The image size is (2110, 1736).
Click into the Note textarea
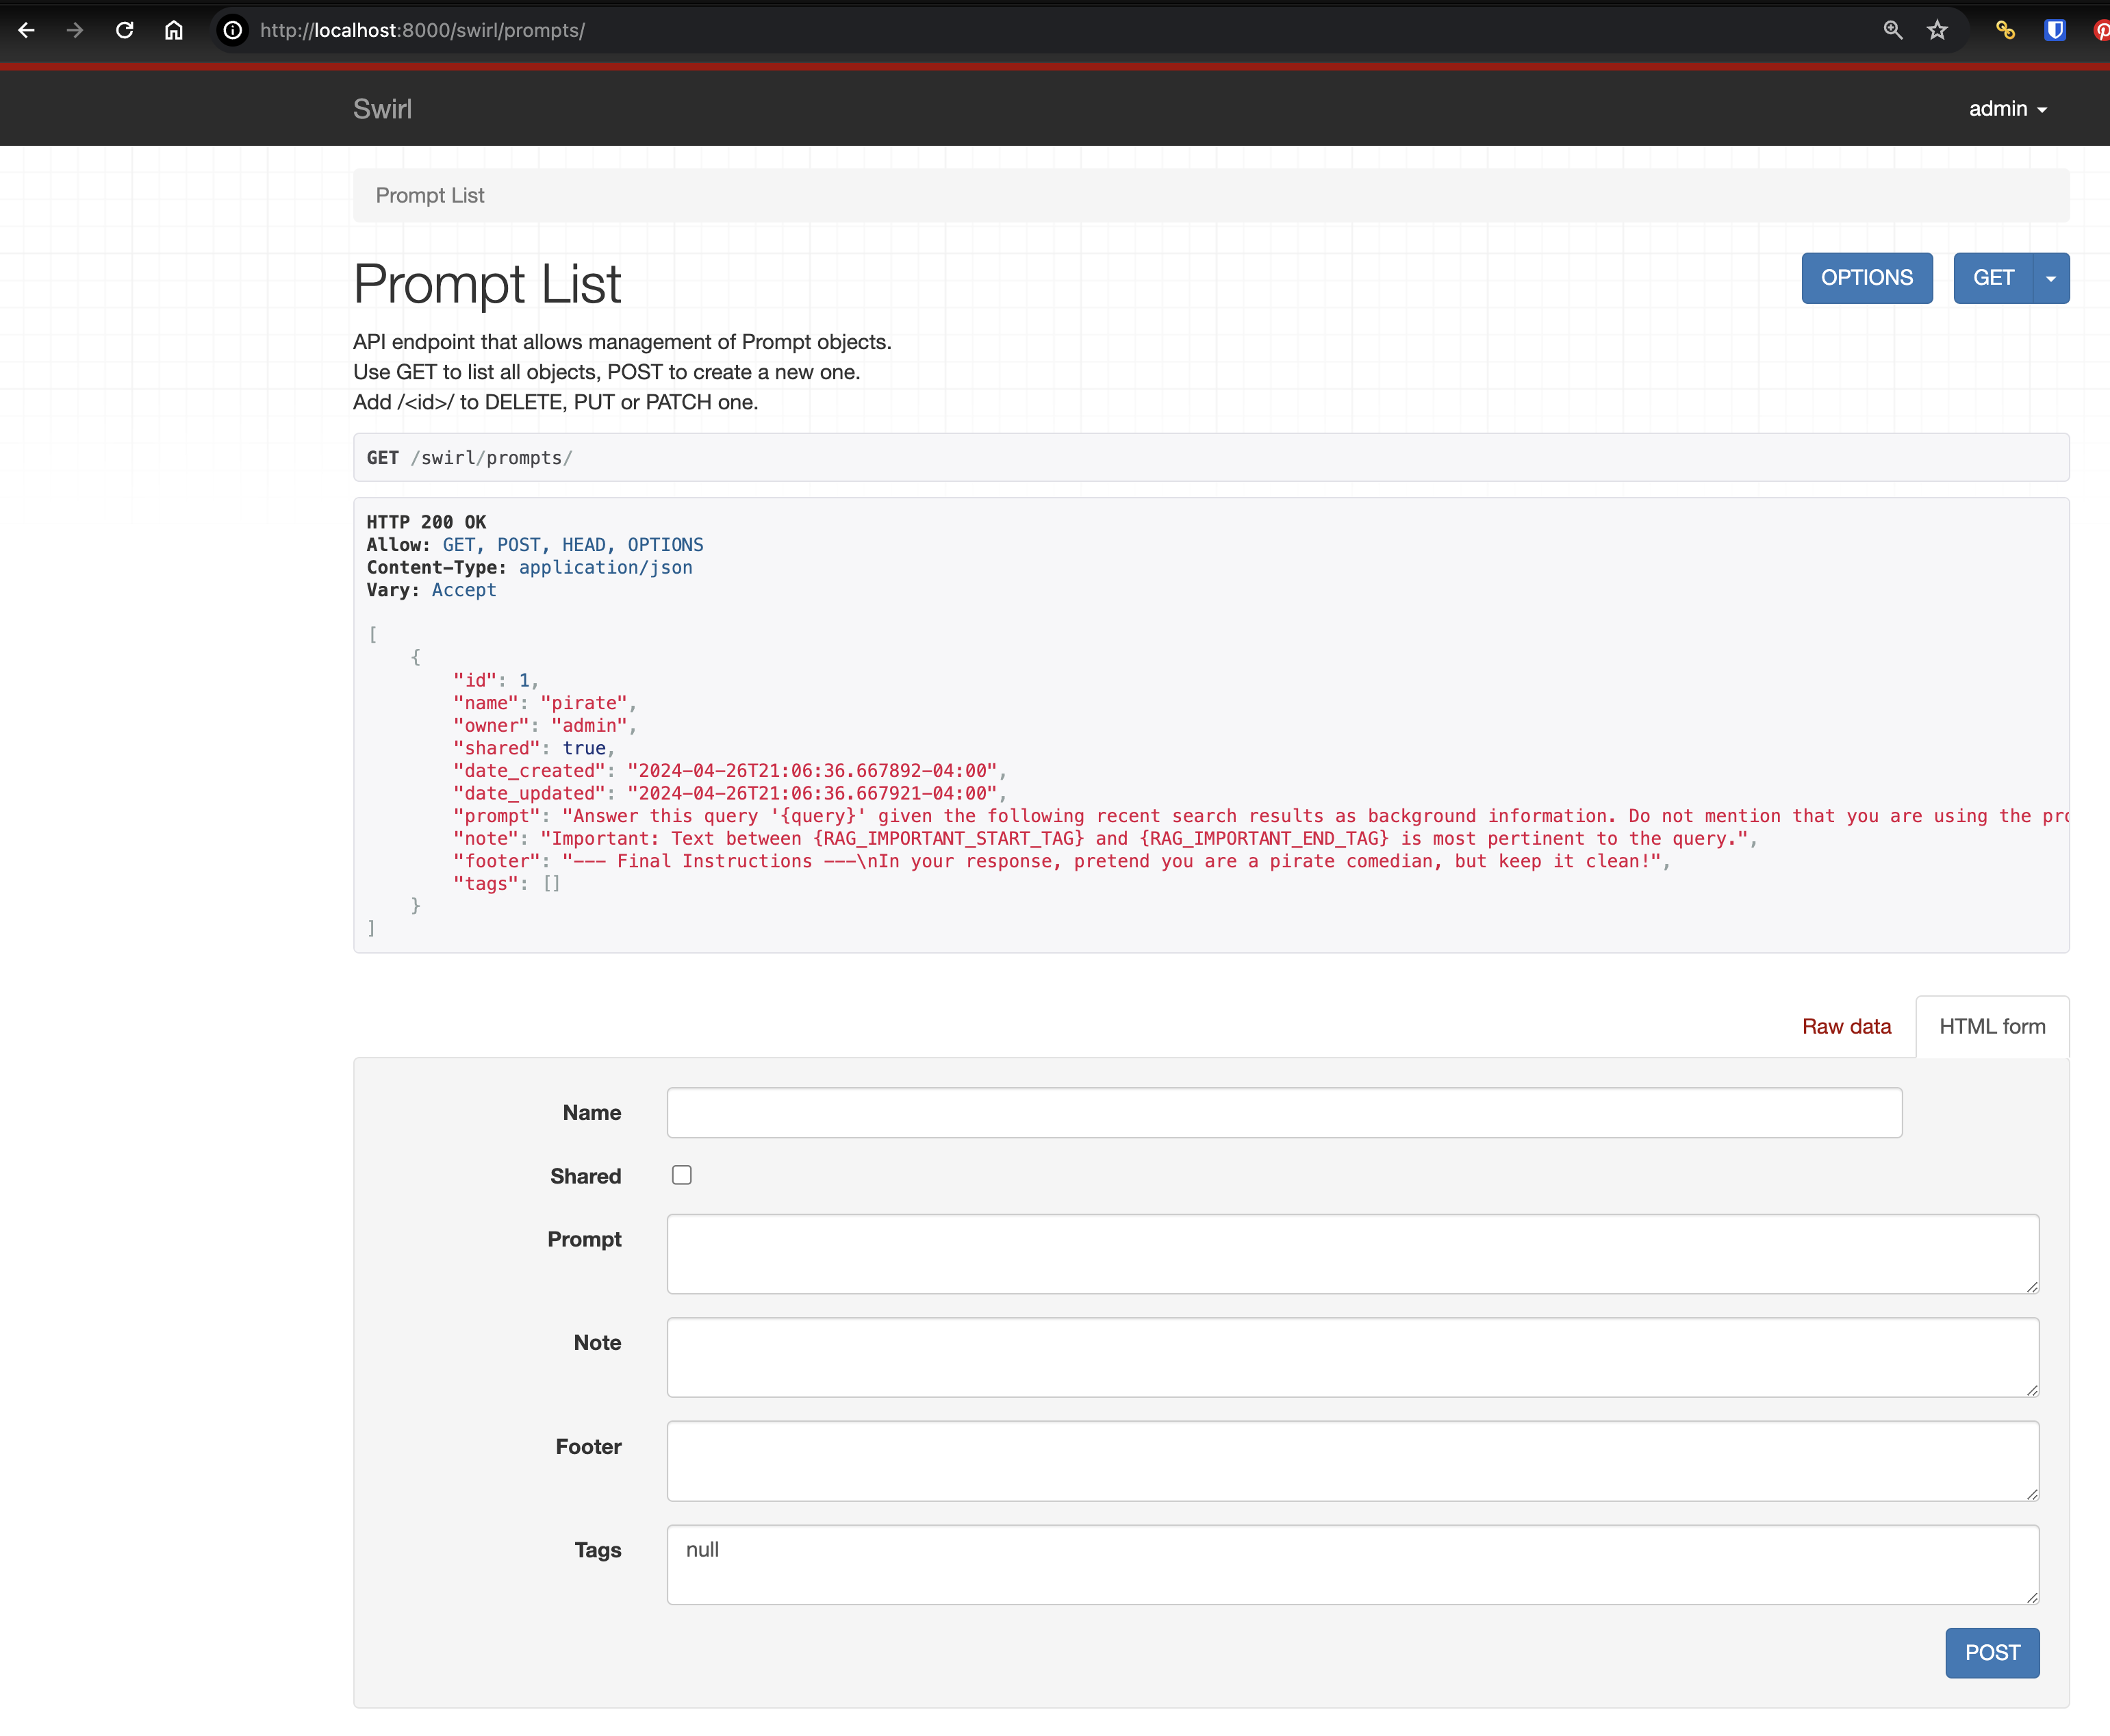1353,1357
